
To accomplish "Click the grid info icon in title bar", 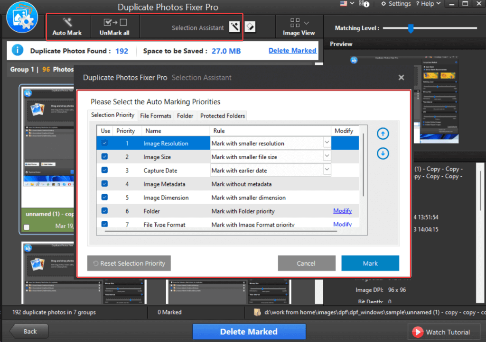I will [x=364, y=4].
